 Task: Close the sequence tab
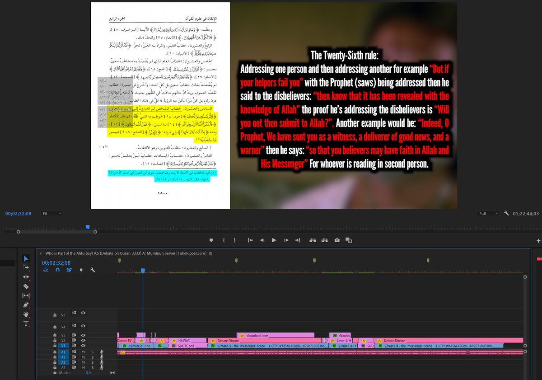41,253
